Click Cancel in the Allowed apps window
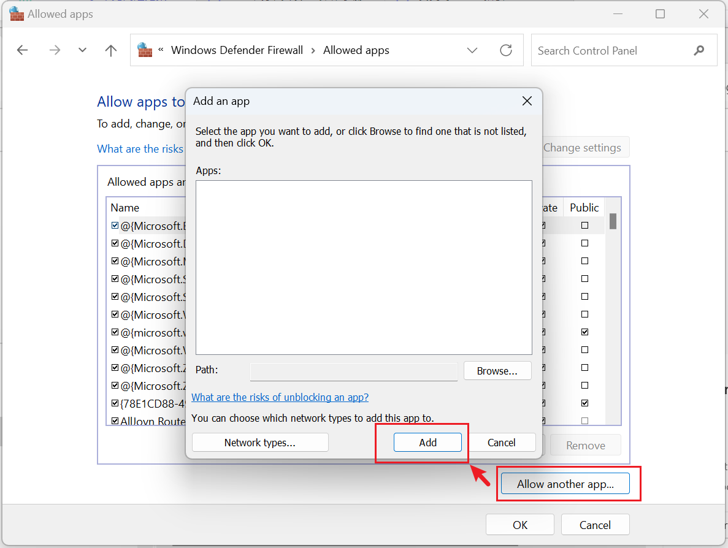The height and width of the screenshot is (548, 728). (595, 525)
